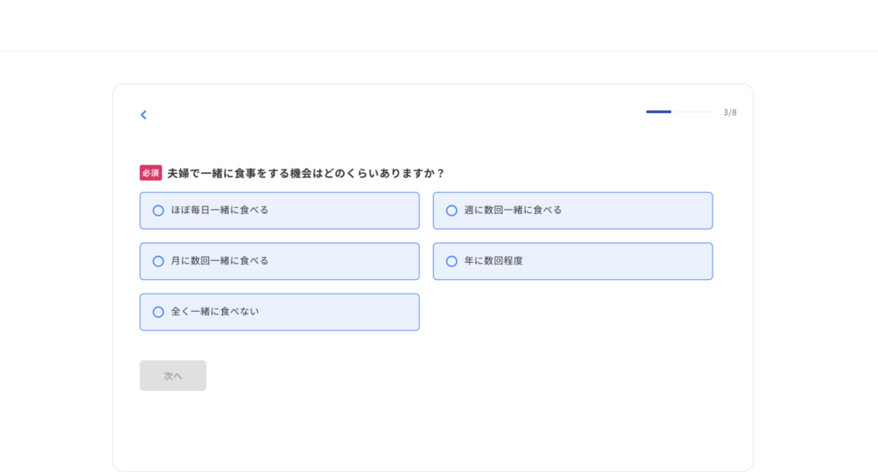Click the label text 全く一緒に食べない
This screenshot has width=878, height=476.
click(x=215, y=312)
